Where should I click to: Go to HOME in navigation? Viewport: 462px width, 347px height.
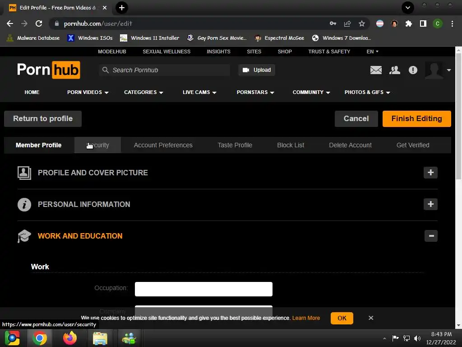coord(32,92)
